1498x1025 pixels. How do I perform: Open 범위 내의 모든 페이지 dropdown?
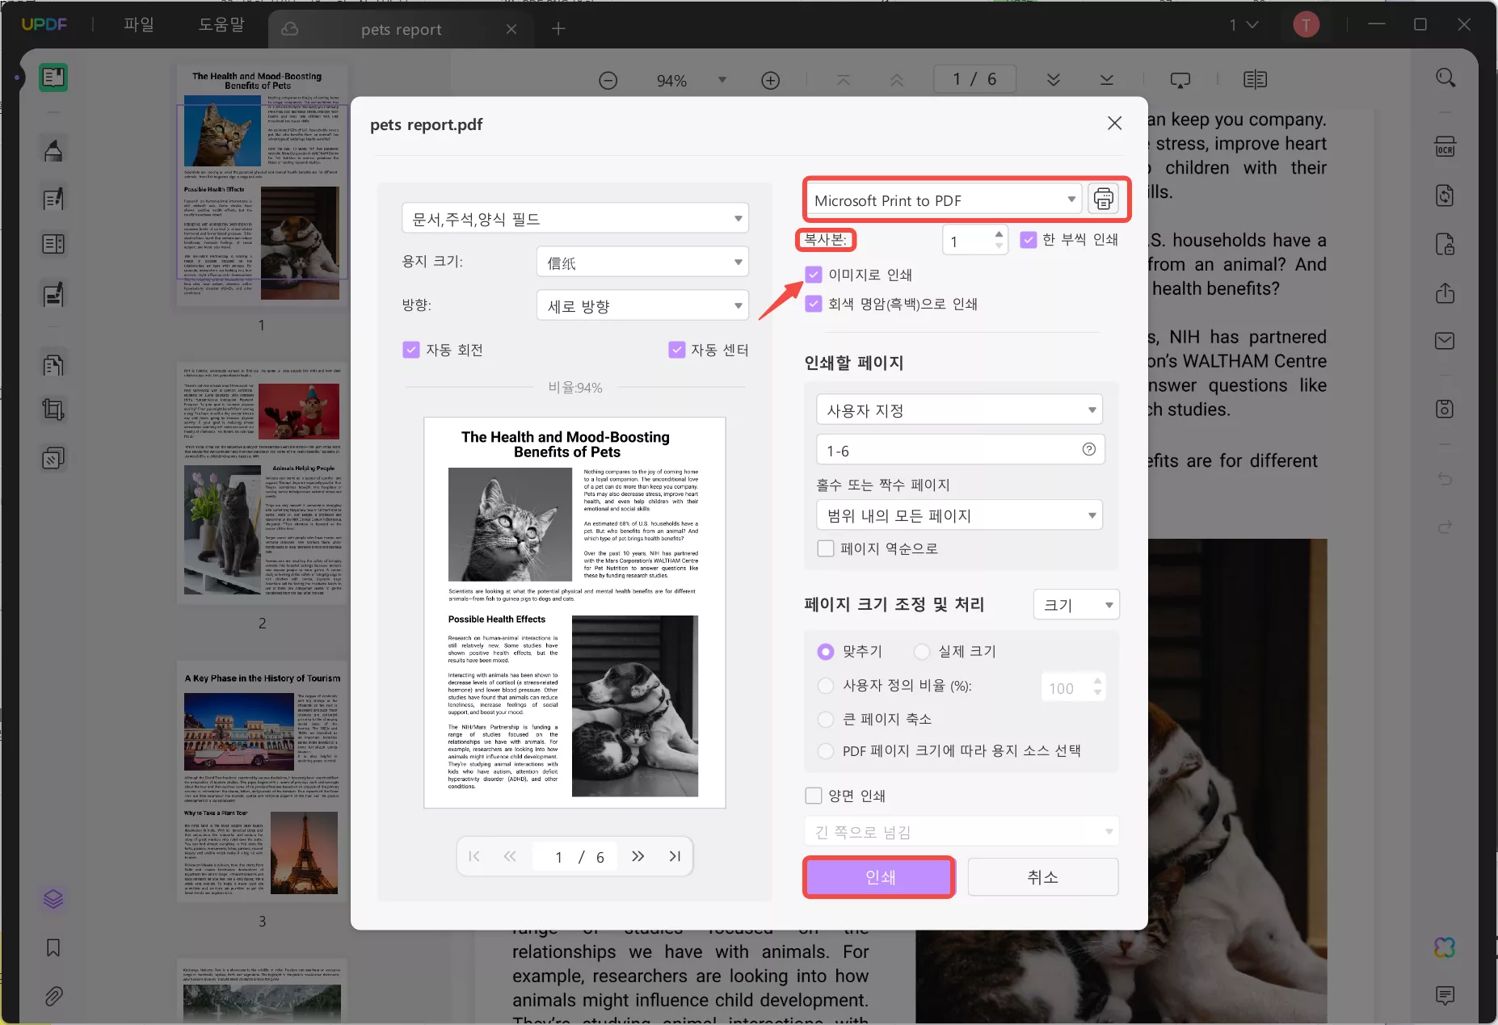(959, 515)
